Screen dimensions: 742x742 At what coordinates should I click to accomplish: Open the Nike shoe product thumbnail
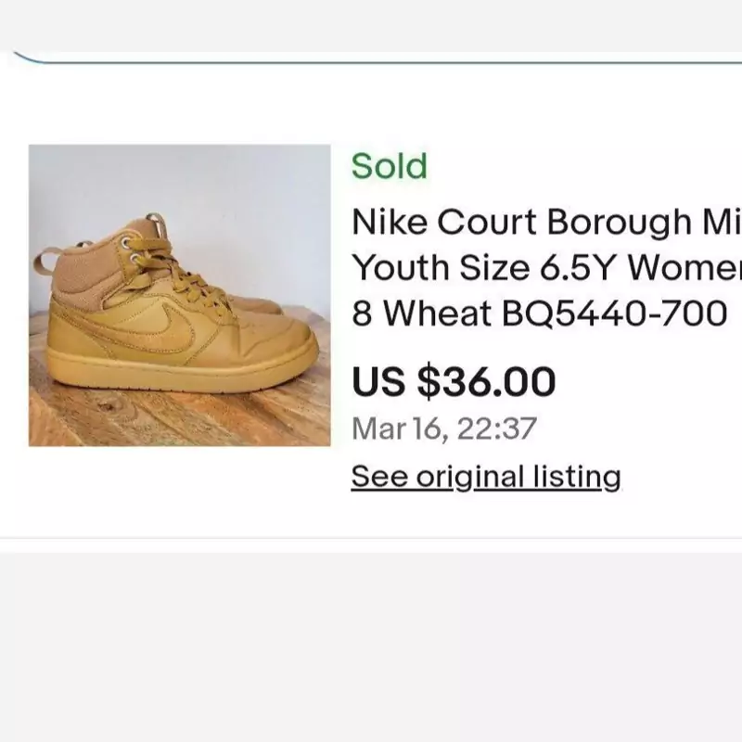[x=179, y=295]
